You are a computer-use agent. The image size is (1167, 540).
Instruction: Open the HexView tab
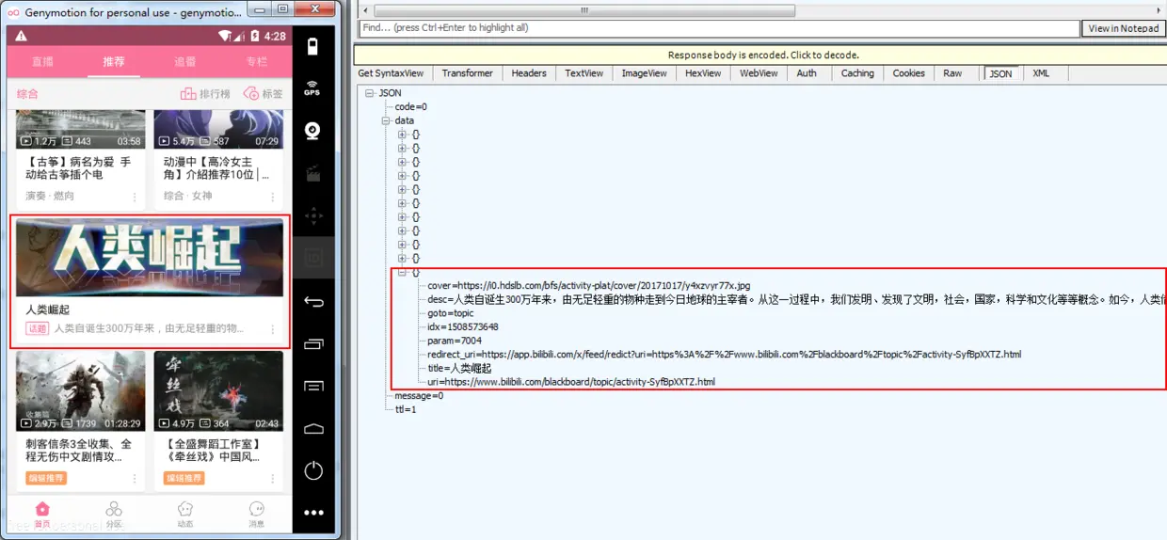point(703,73)
